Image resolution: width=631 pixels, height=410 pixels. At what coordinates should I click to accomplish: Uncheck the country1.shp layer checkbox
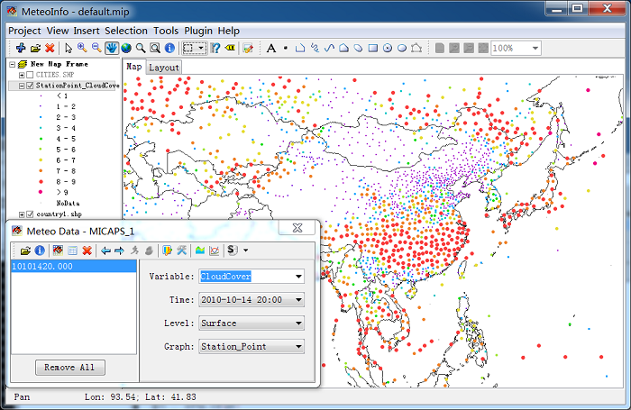pyautogui.click(x=30, y=214)
